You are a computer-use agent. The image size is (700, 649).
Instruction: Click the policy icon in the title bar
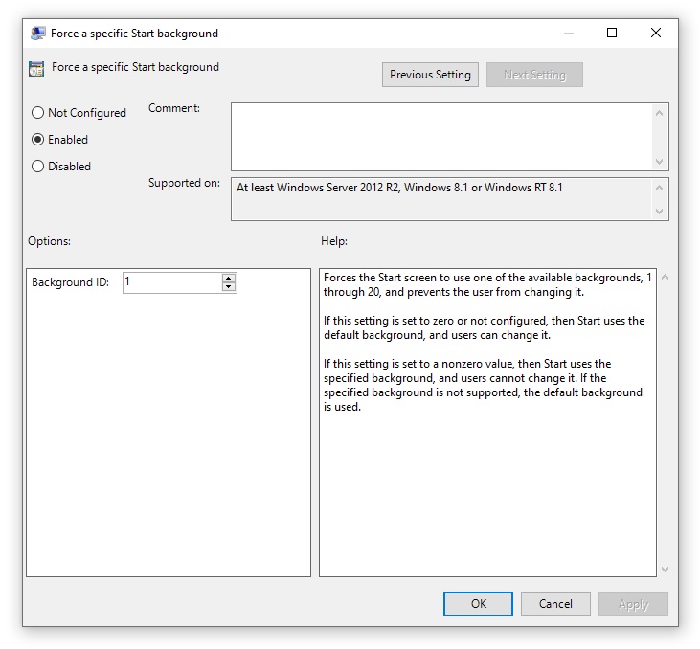pos(37,34)
